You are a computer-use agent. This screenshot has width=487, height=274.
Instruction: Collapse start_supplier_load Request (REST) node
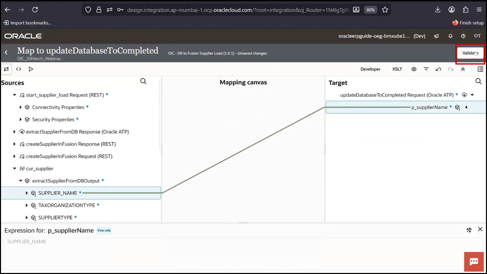[x=14, y=95]
